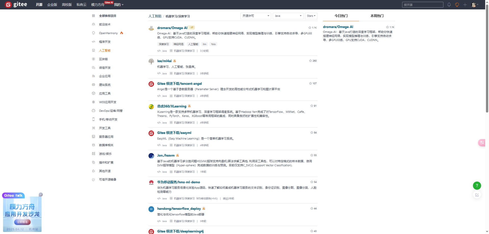Select 前沿技术 in the sidebar
This screenshot has height=234, width=489.
pyautogui.click(x=105, y=24)
